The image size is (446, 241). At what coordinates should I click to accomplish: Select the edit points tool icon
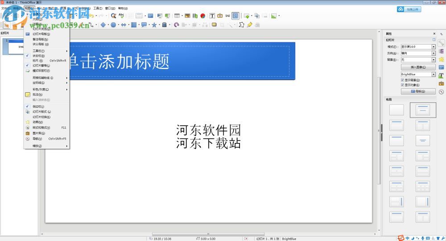click(241, 25)
